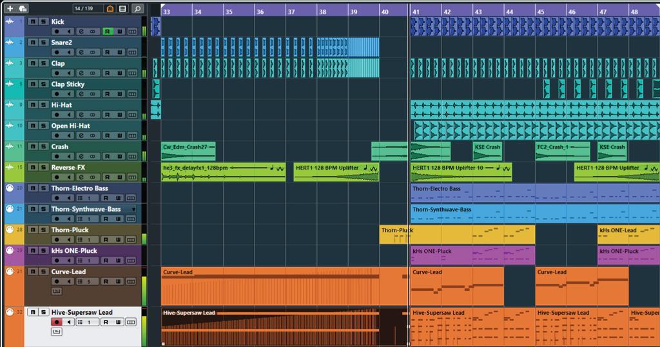Select the Cw_Edm_Crash27 audio clip
Viewport: 660px width, 347px height.
click(x=188, y=151)
